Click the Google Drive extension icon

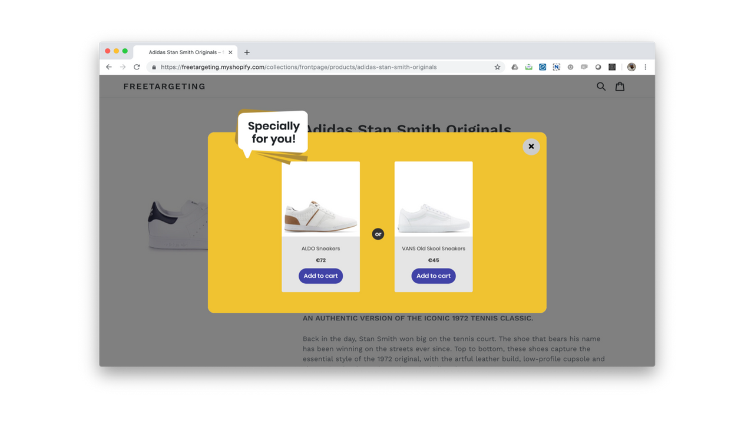pyautogui.click(x=515, y=67)
